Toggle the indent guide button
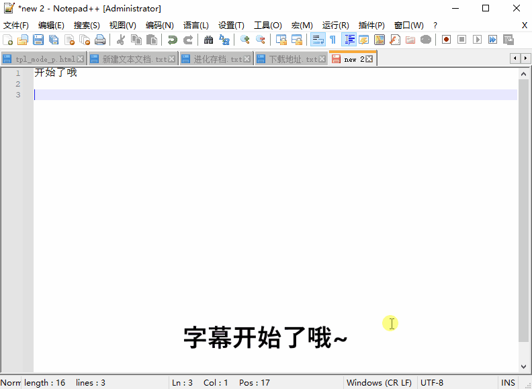The height and width of the screenshot is (389, 532). click(349, 40)
